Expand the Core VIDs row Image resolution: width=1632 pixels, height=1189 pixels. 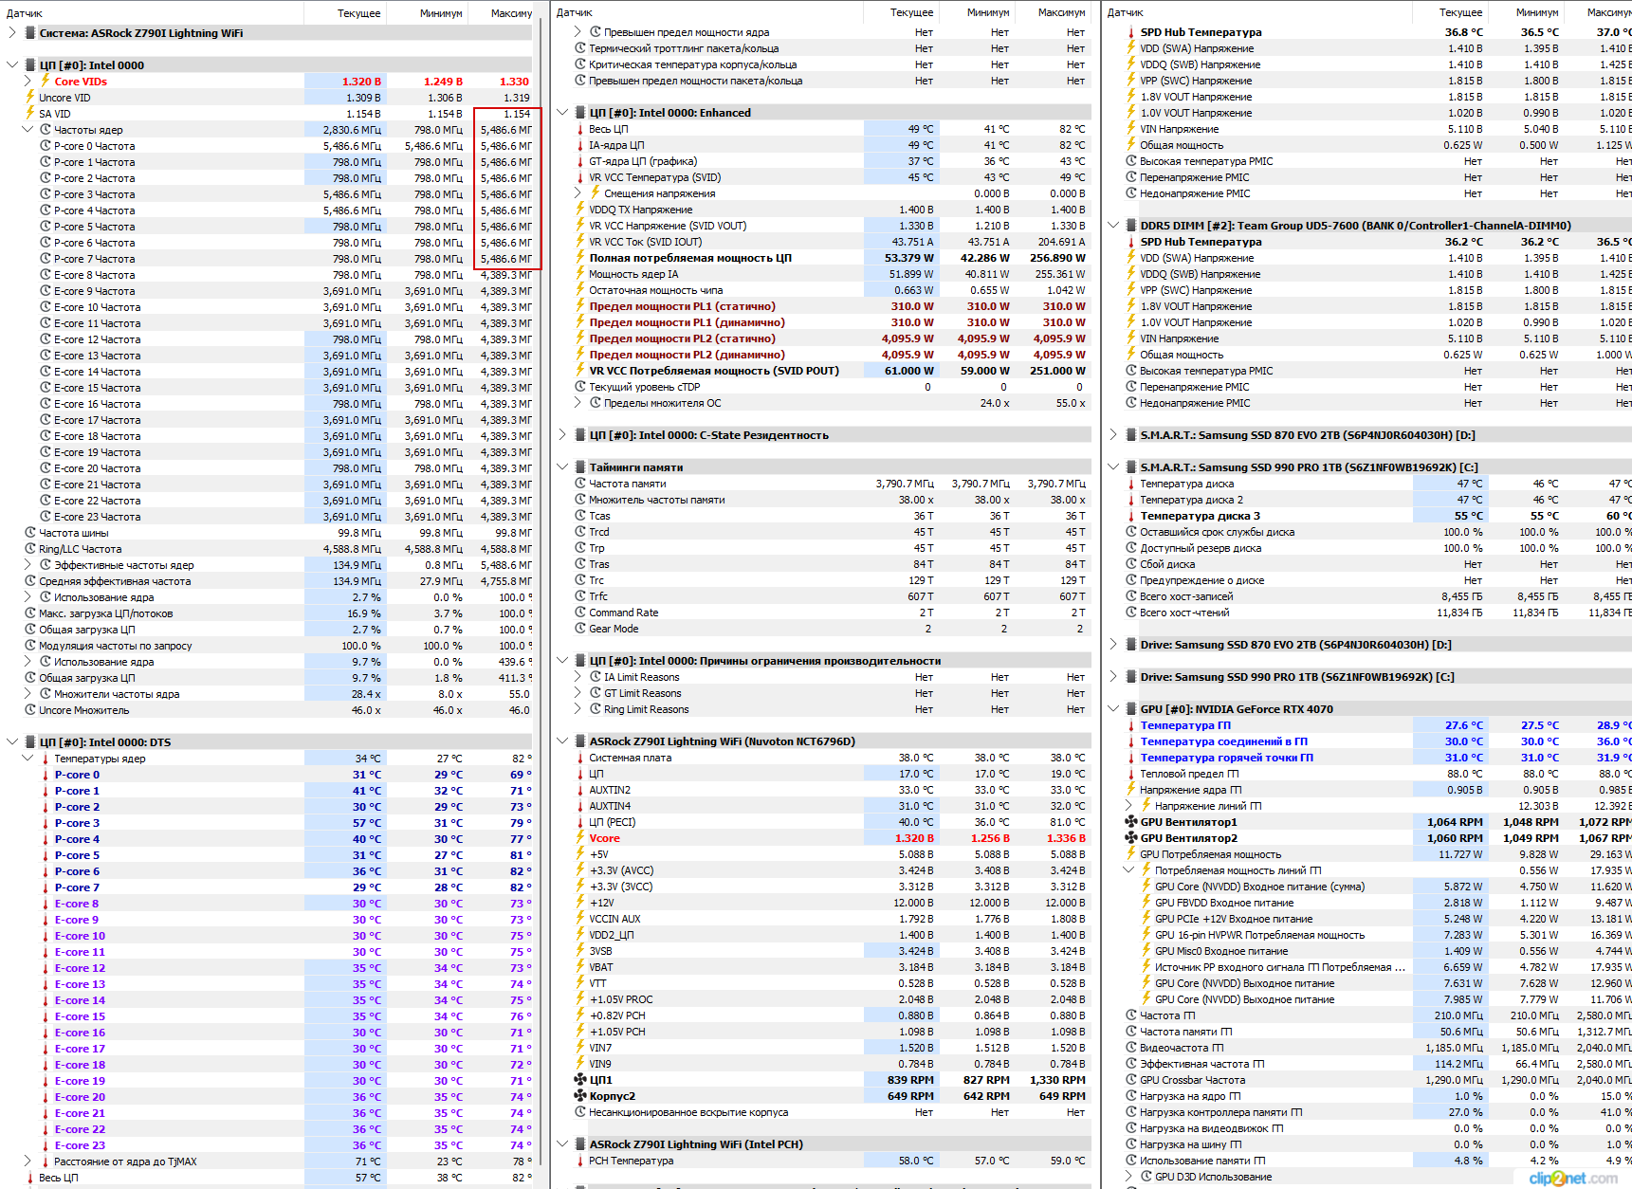(x=27, y=81)
